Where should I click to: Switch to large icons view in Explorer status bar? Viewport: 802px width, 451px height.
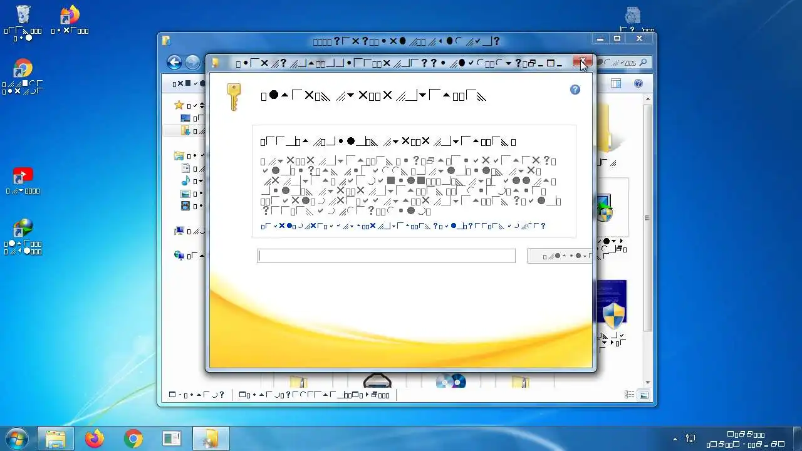[643, 395]
